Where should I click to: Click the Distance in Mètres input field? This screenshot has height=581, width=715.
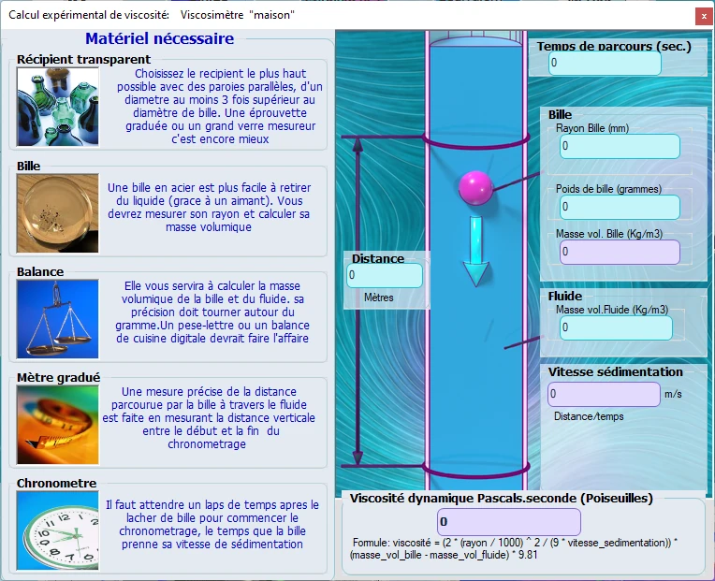click(x=385, y=275)
